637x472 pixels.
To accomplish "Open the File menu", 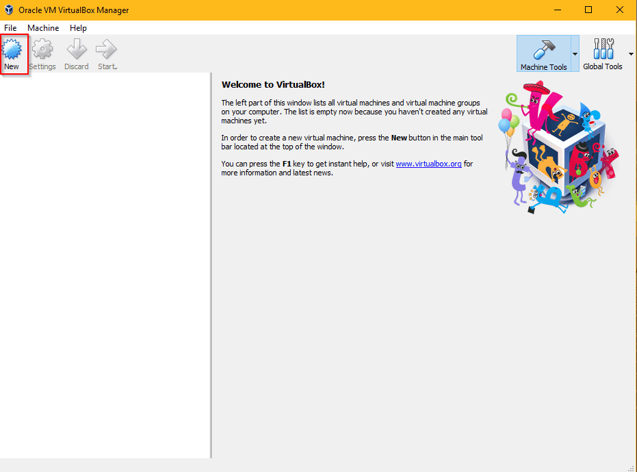I will (10, 28).
